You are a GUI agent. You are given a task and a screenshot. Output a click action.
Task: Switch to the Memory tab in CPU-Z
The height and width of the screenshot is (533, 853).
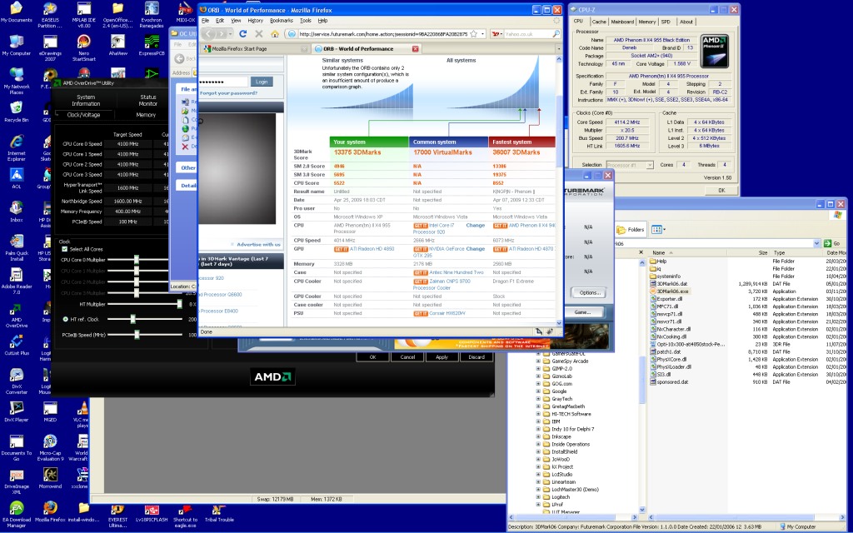646,22
